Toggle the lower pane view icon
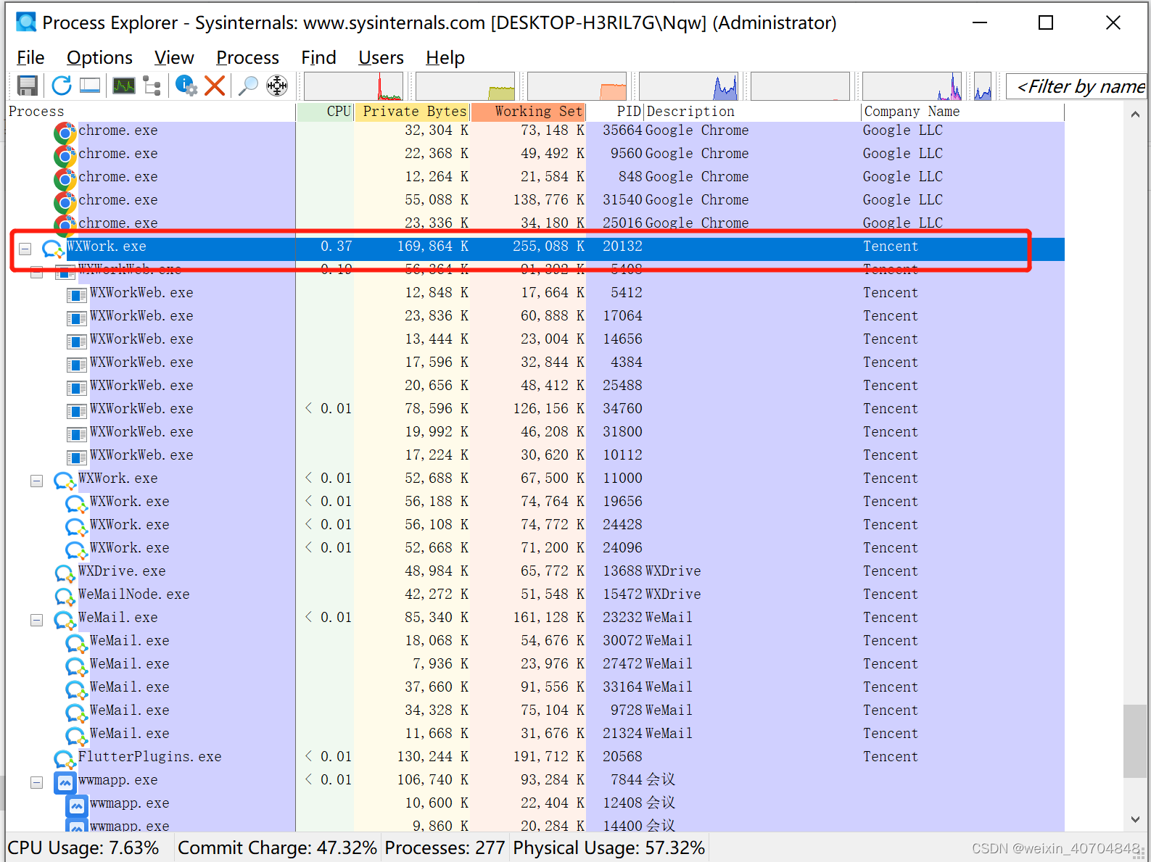The height and width of the screenshot is (862, 1151). (x=90, y=86)
